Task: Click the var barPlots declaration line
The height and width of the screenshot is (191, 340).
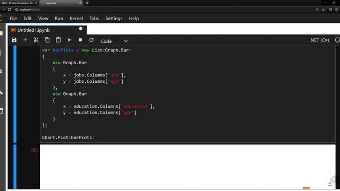Action: coord(87,50)
